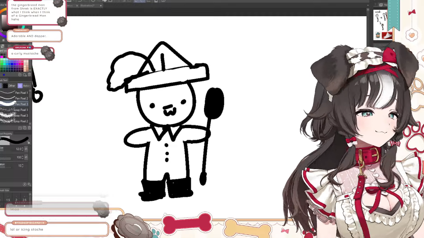Image resolution: width=424 pixels, height=238 pixels.
Task: Click the add color icon under color set
Action: click(x=20, y=74)
